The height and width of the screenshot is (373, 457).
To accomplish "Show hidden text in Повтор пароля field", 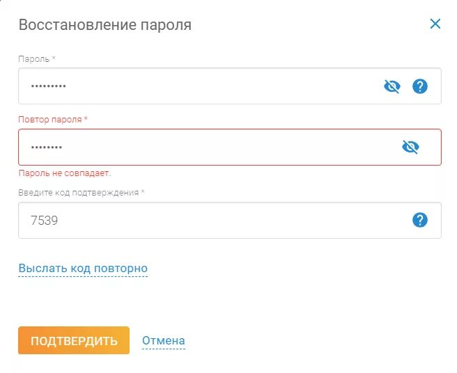I will click(x=410, y=147).
